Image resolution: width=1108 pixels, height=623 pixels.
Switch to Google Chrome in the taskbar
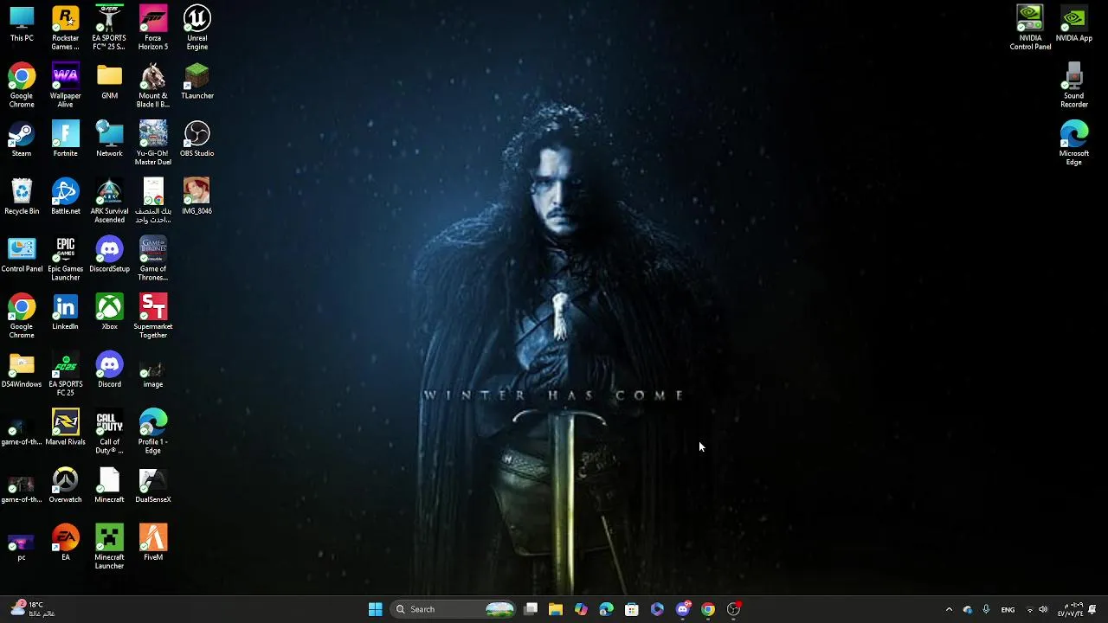[708, 609]
